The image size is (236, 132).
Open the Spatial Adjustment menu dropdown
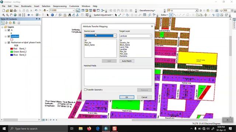point(103,15)
